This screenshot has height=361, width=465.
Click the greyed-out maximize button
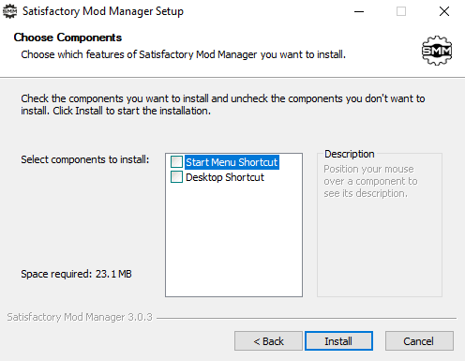click(401, 11)
